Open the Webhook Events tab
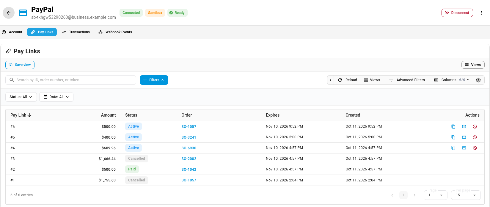The image size is (490, 207). coord(115,32)
